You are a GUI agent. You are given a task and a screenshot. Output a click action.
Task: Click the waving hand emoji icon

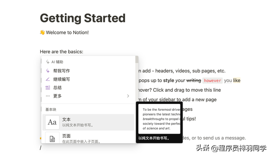point(42,33)
